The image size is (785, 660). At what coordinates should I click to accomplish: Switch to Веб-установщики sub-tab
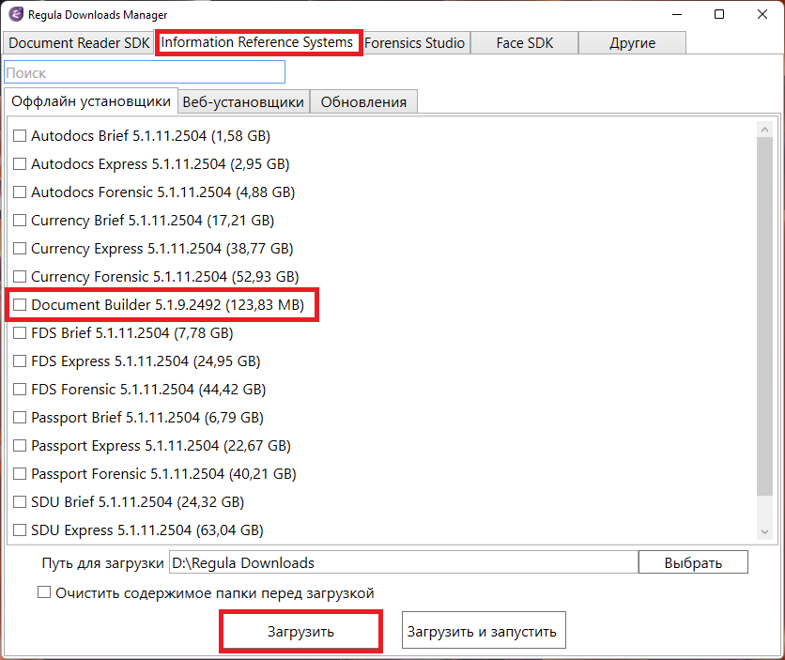click(x=243, y=102)
